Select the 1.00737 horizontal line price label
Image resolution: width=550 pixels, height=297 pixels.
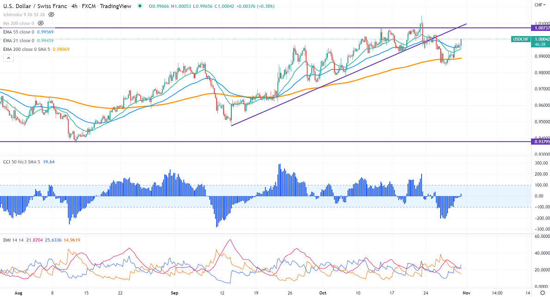pyautogui.click(x=541, y=28)
